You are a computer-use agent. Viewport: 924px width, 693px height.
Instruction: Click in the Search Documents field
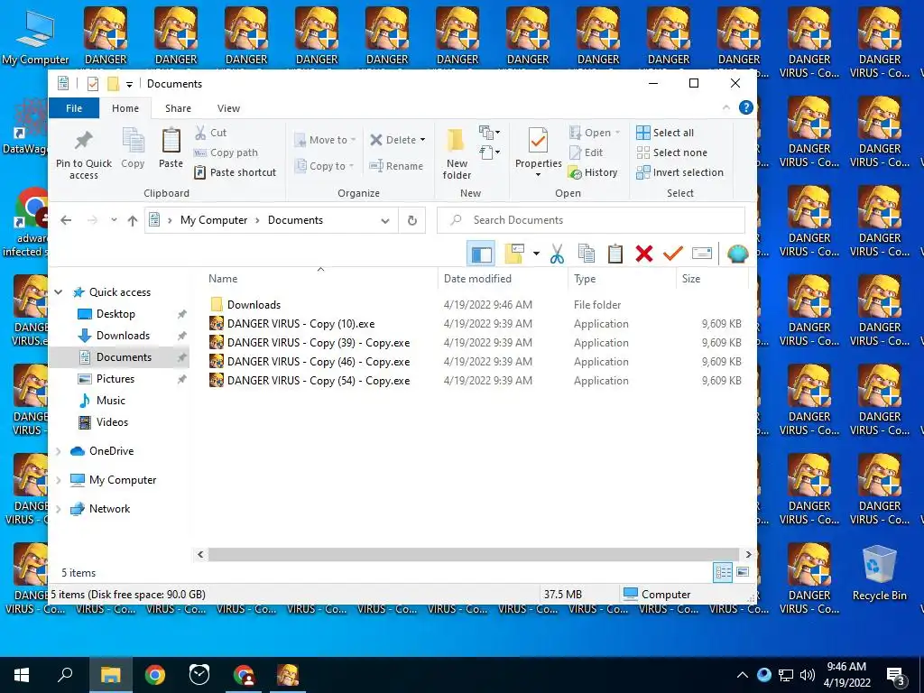pyautogui.click(x=591, y=220)
